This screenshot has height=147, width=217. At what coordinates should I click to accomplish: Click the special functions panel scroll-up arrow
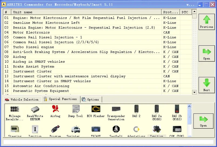point(189,106)
